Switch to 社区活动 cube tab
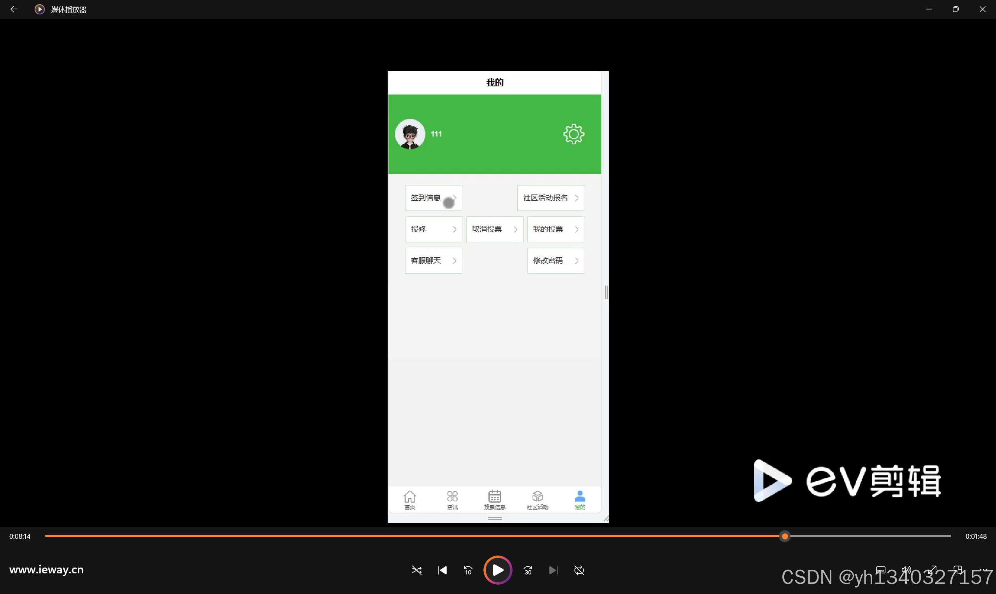Screen dimensions: 996x594 coord(538,500)
